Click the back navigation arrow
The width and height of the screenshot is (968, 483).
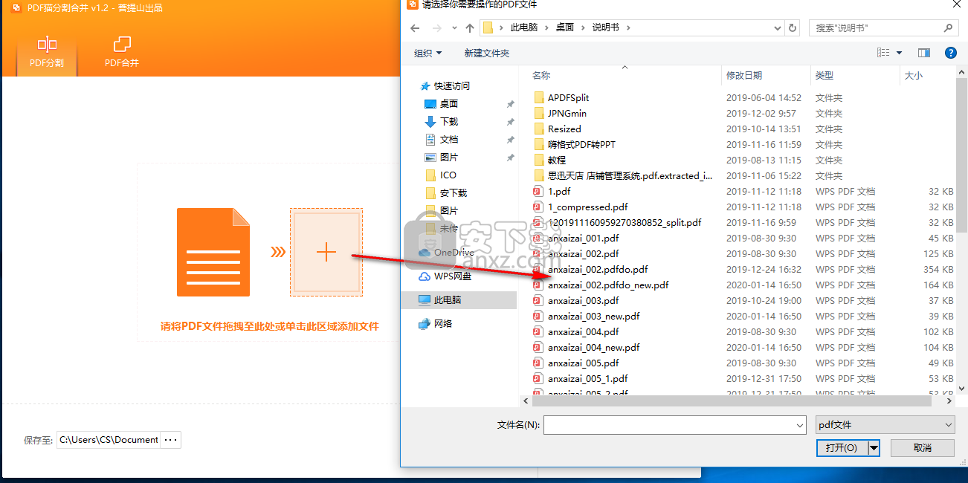pyautogui.click(x=415, y=27)
